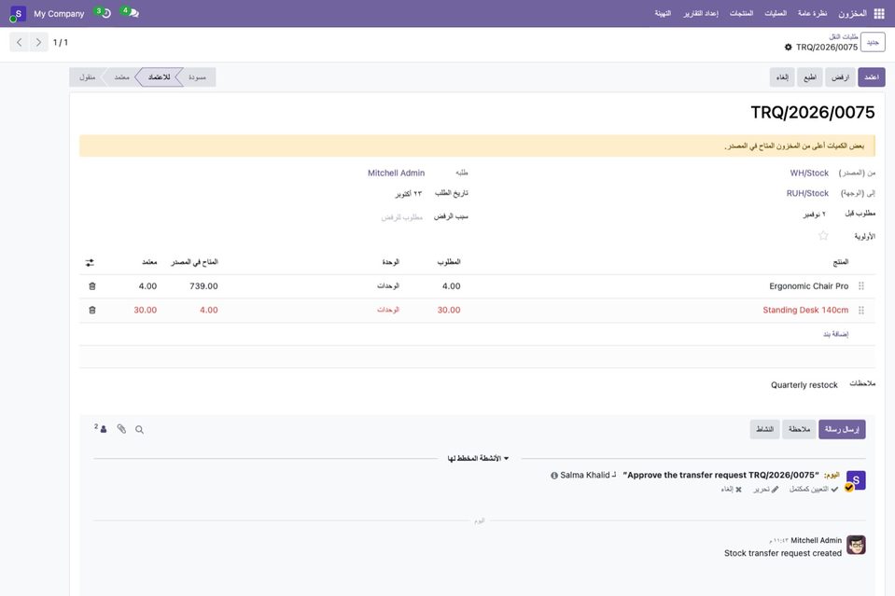Click the ملاحظة log note button
This screenshot has height=596, width=895.
[x=799, y=429]
